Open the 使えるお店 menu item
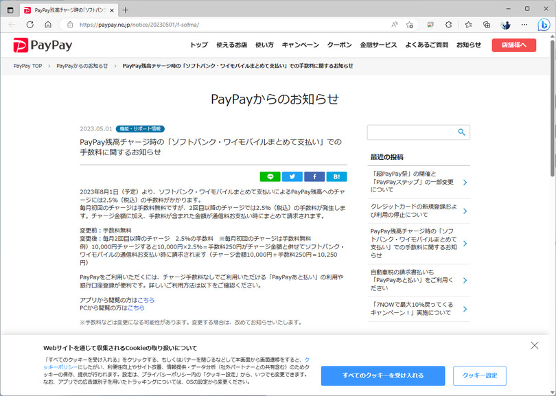This screenshot has height=396, width=556. click(x=231, y=45)
